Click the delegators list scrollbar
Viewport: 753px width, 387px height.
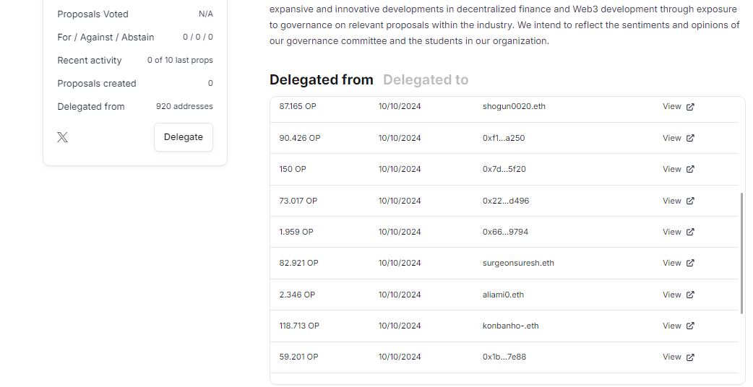point(742,253)
